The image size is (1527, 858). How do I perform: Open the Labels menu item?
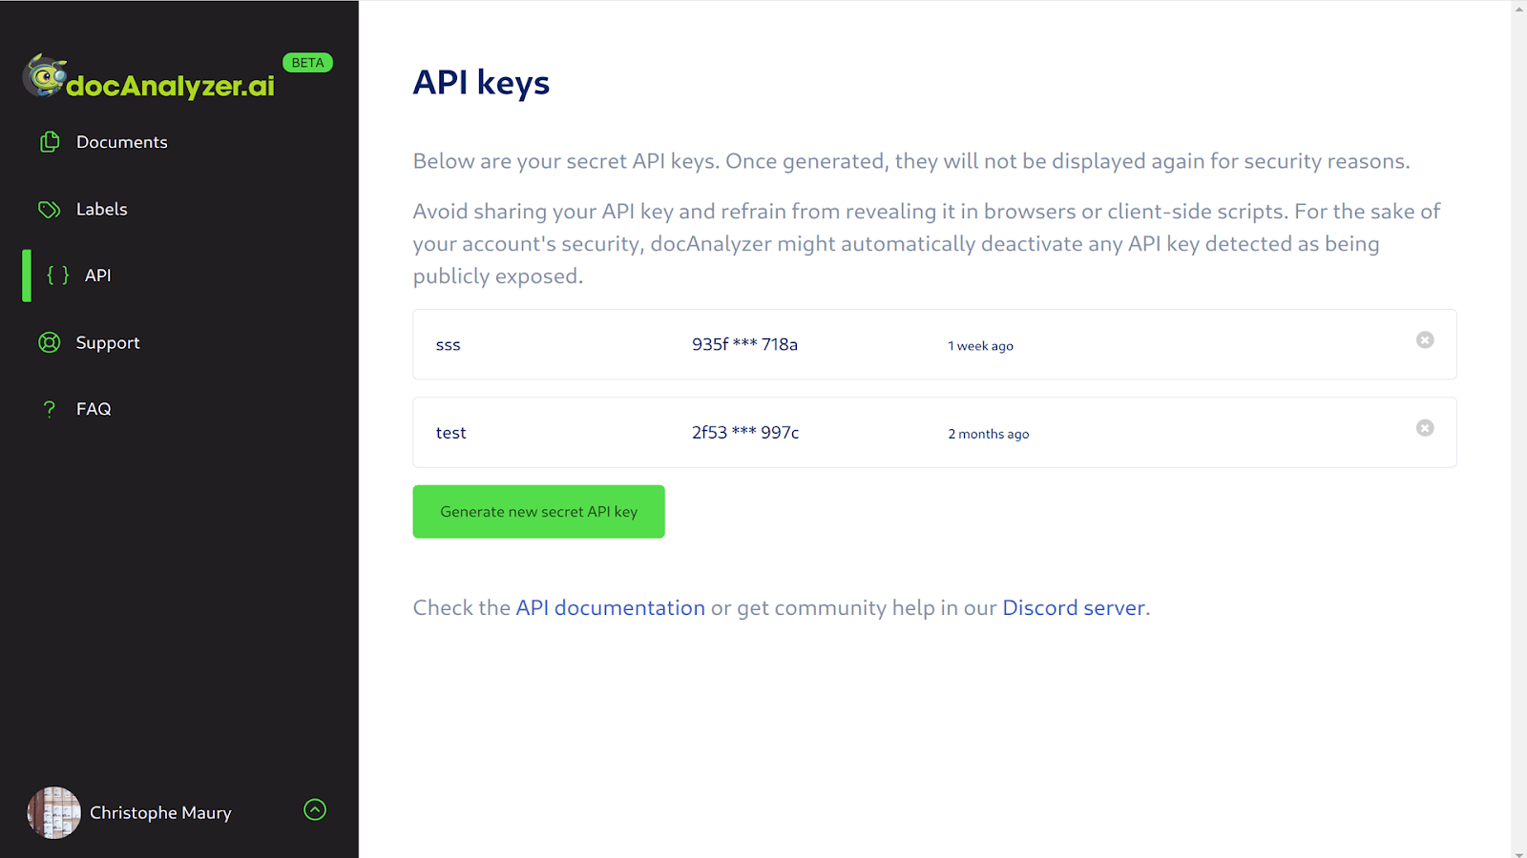[102, 209]
